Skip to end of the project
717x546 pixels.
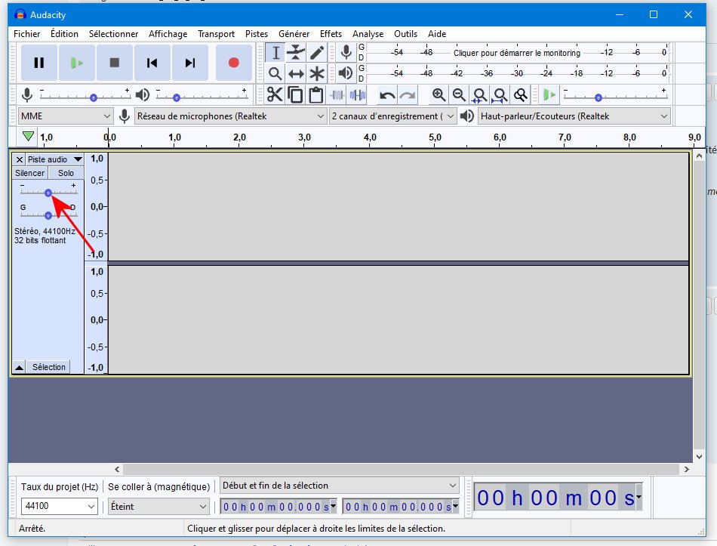pos(189,63)
